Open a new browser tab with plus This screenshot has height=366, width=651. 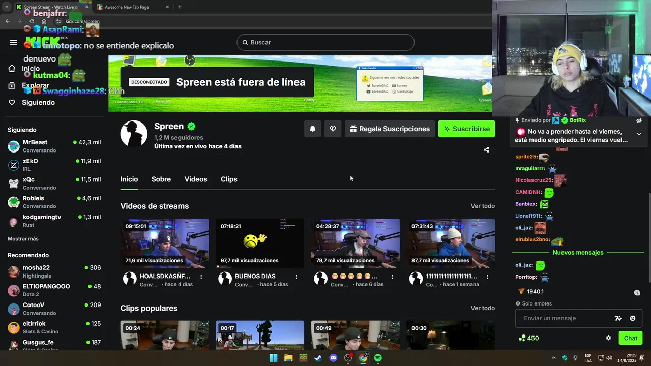point(180,7)
